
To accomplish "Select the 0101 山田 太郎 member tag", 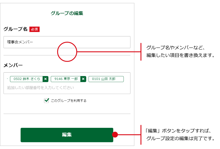I will click(x=106, y=79).
